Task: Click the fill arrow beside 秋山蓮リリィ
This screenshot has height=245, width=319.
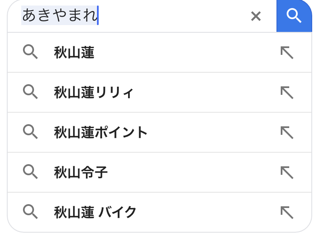Action: [x=287, y=93]
